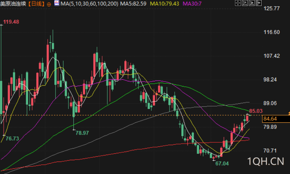This screenshot has height=174, width=290.
Task: Click the shift-right arrow chart icon
Action: coord(259,3)
